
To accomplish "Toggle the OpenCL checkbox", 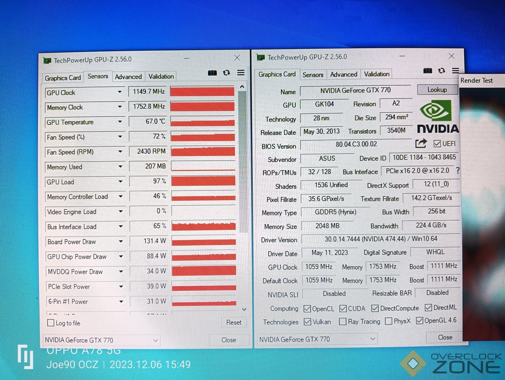I will point(307,308).
